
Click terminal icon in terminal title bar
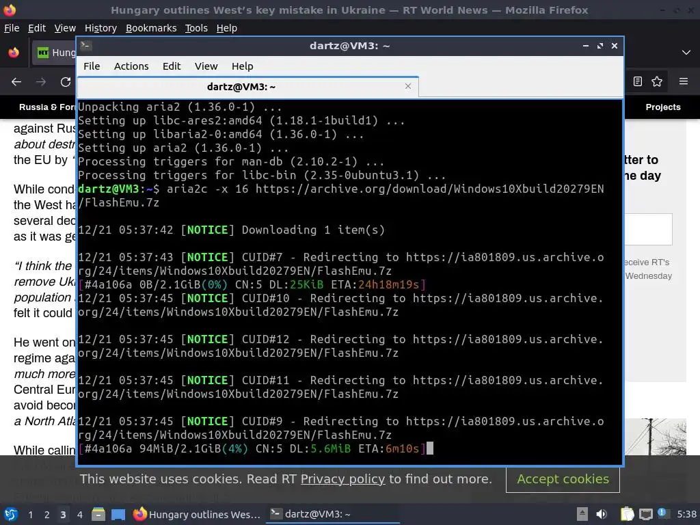tap(85, 46)
